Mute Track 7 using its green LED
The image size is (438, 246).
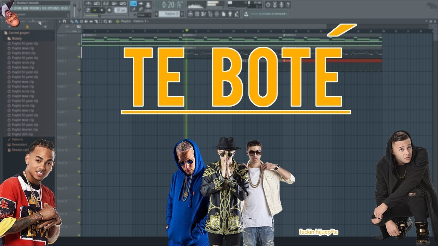79,121
